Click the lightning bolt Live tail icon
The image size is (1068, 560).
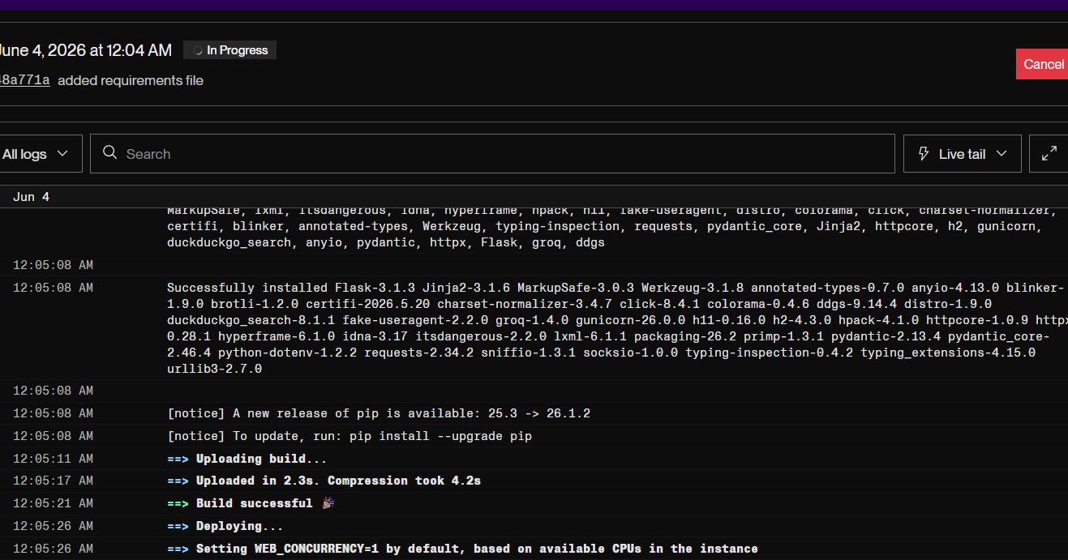[924, 154]
